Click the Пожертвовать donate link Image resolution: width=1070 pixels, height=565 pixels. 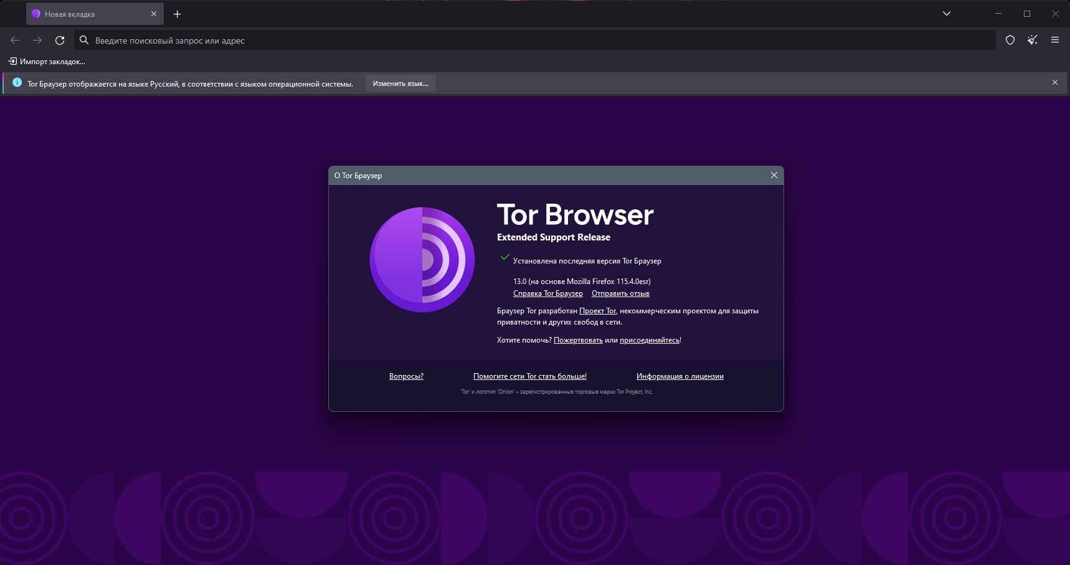point(578,340)
